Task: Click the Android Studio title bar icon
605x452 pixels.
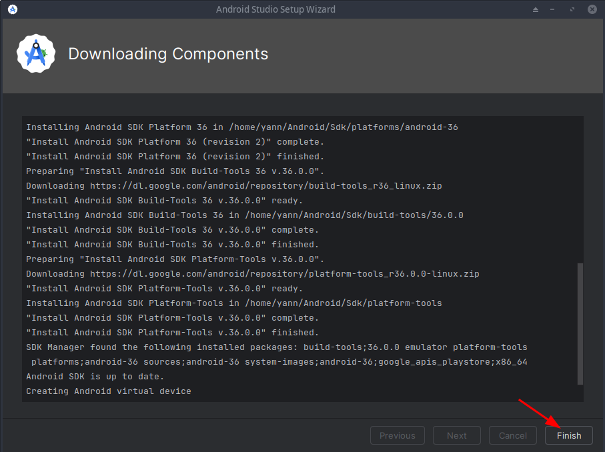Action: click(13, 9)
